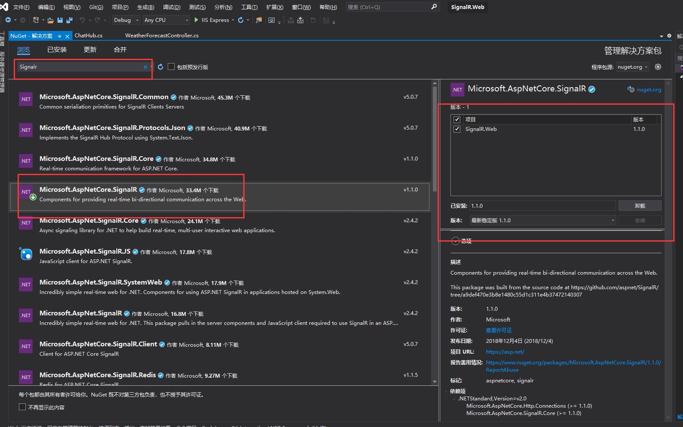The height and width of the screenshot is (427, 683).
Task: Click verified badge beside Microsoft.AspNetCore.SignalR title
Action: (592, 89)
